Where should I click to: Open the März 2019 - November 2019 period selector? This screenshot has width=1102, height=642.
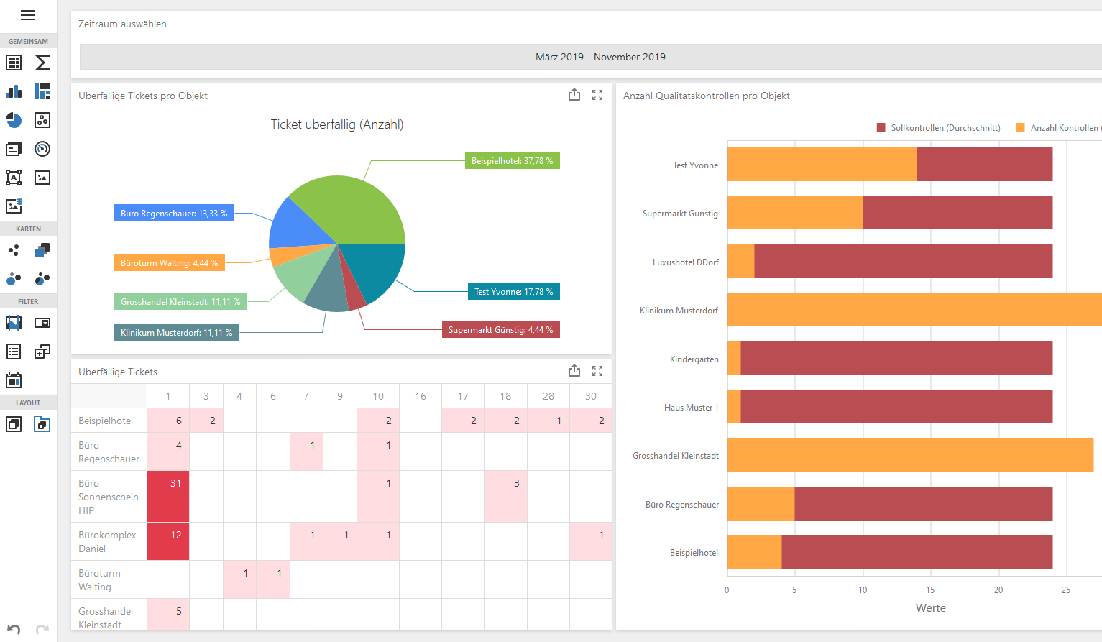click(x=600, y=57)
